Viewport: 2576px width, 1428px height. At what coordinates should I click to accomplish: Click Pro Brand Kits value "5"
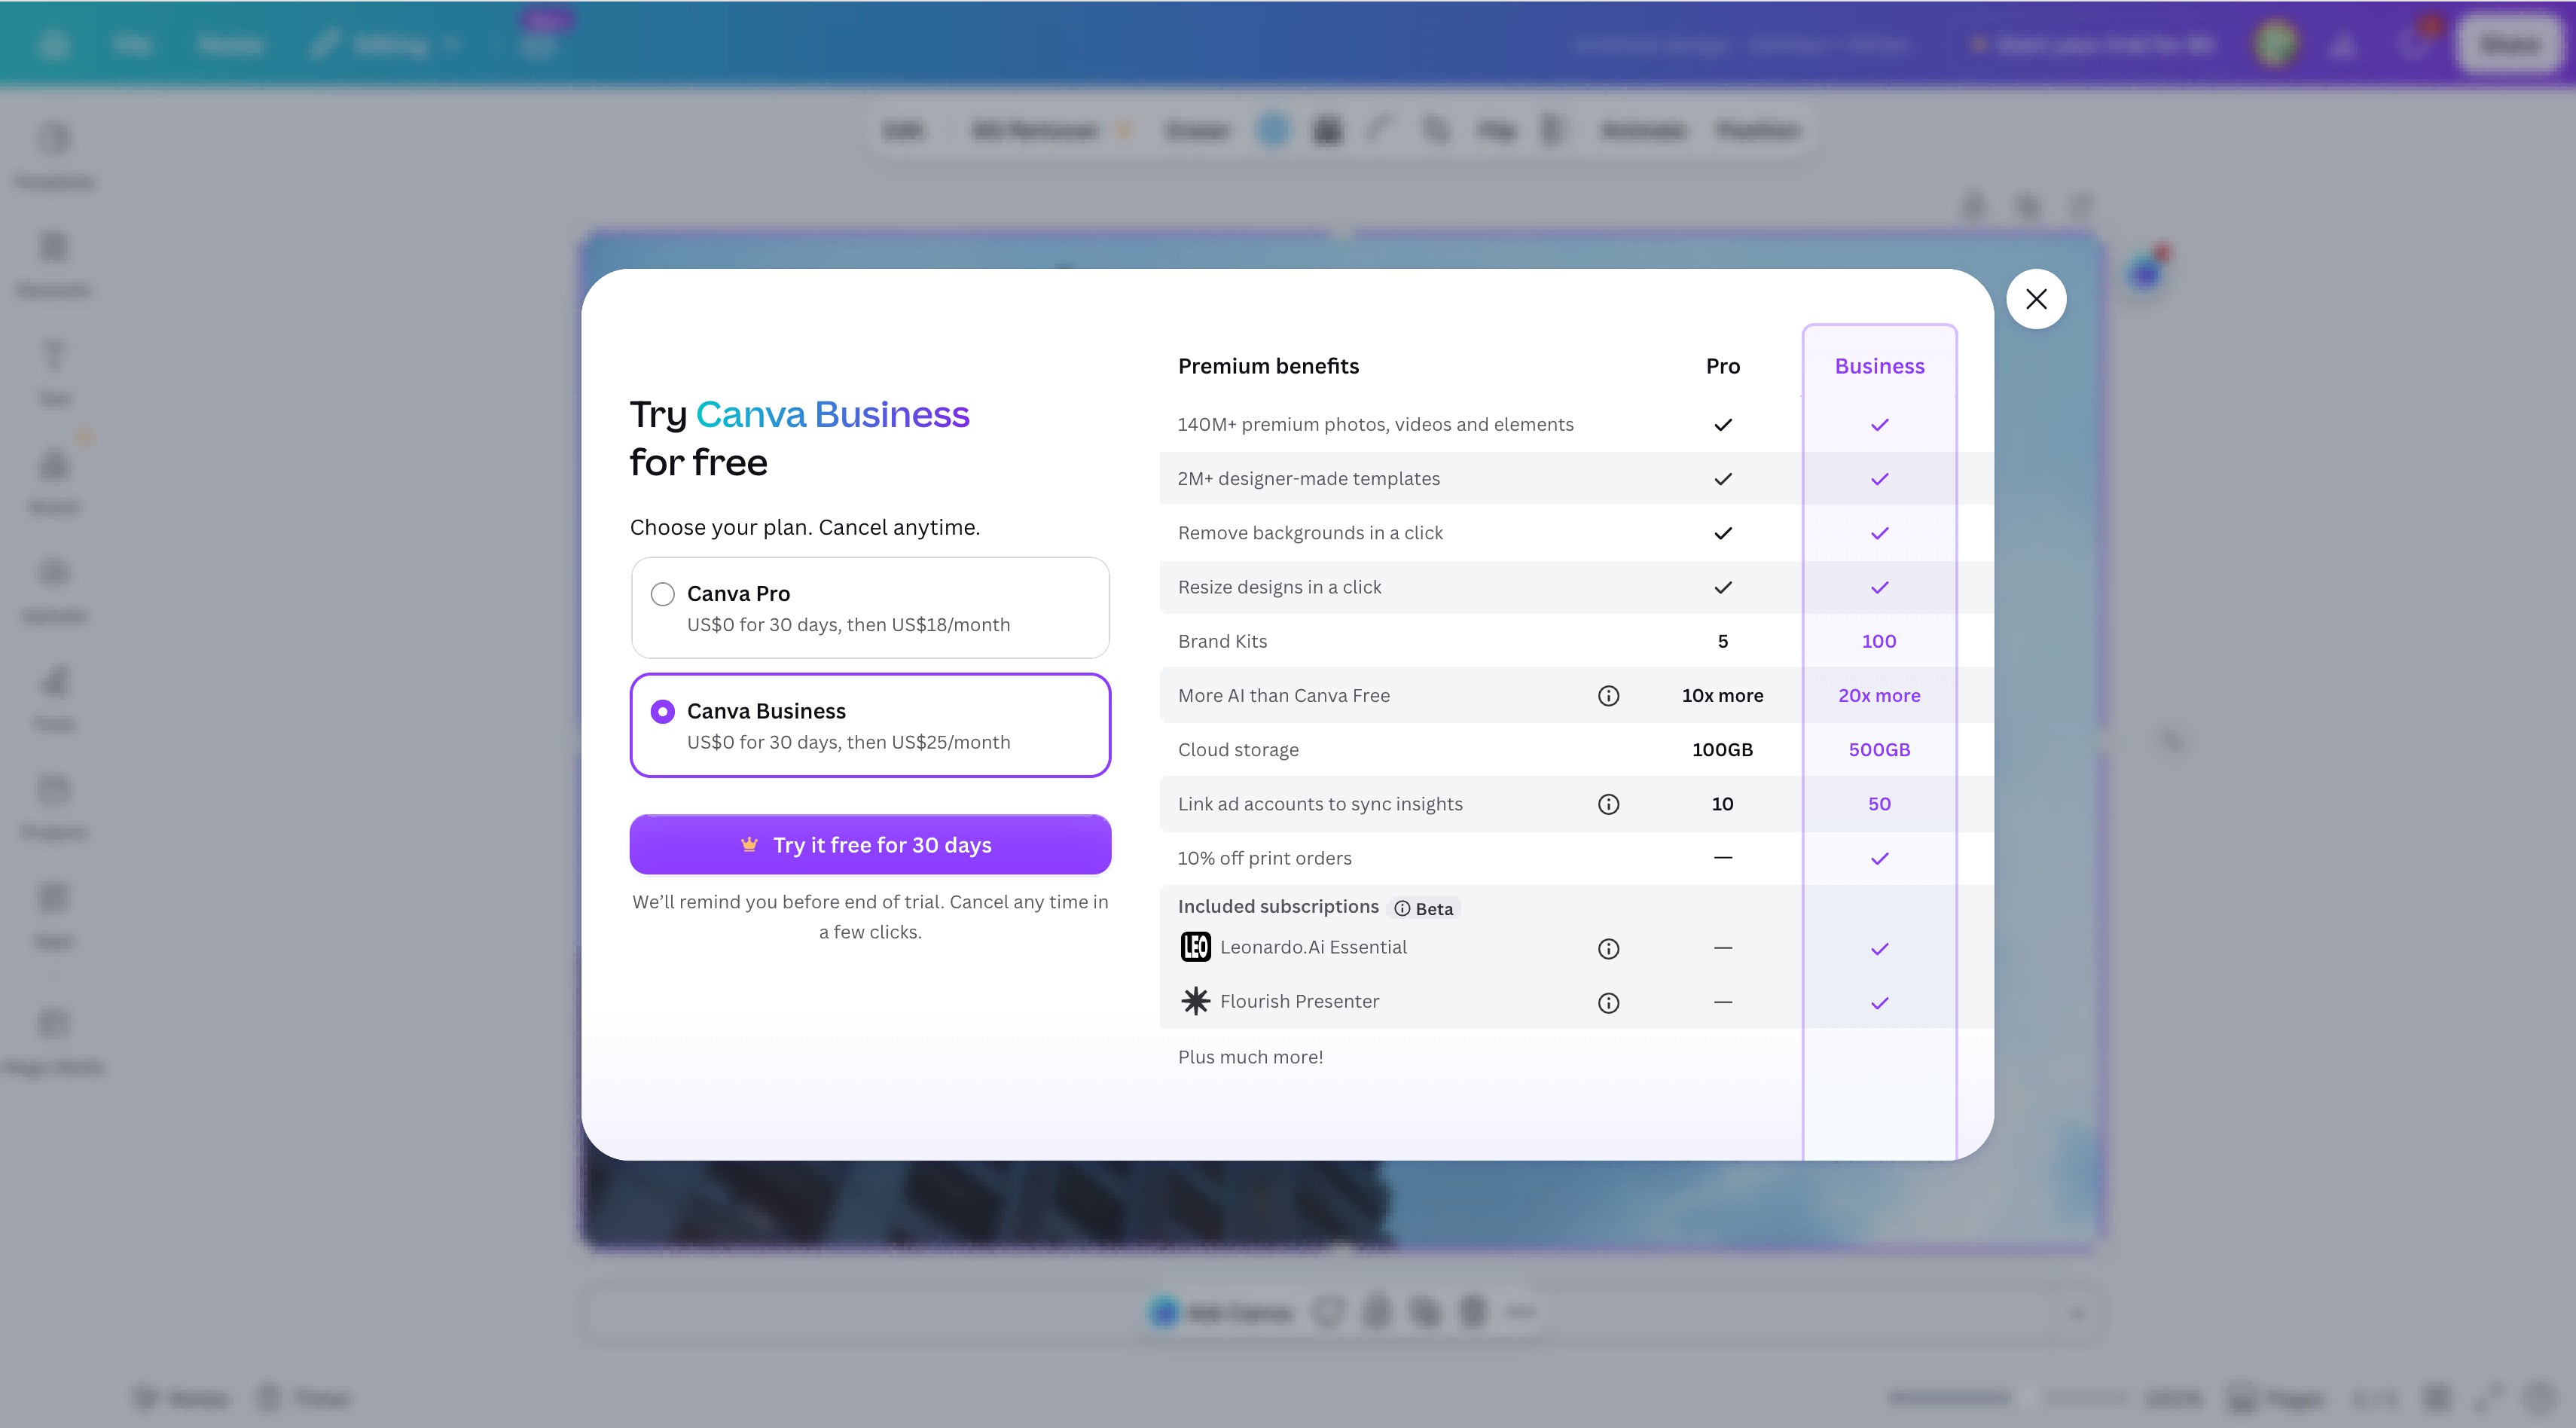pyautogui.click(x=1722, y=641)
